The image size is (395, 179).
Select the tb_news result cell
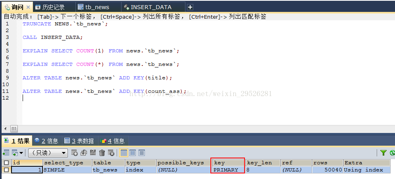coord(108,170)
